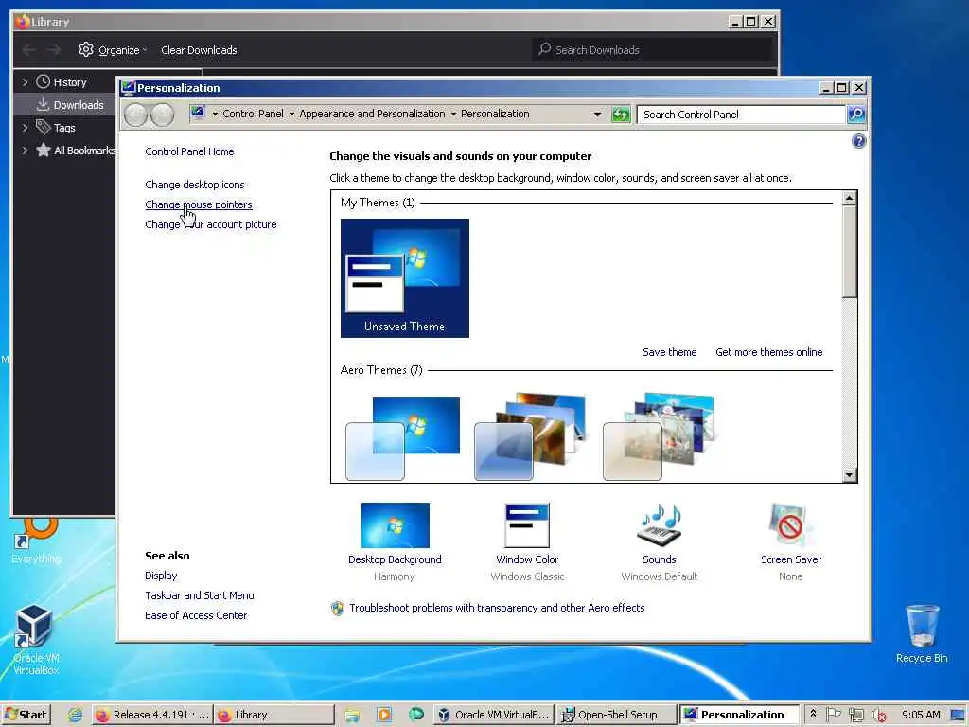Click the media player taskbar icon
This screenshot has height=727, width=969.
384,715
